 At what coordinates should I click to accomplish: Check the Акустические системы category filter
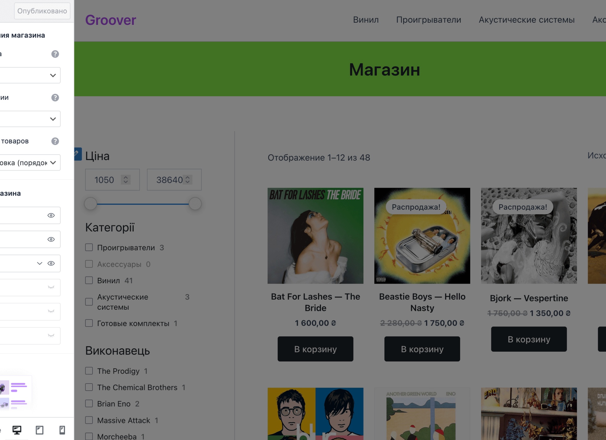(89, 302)
